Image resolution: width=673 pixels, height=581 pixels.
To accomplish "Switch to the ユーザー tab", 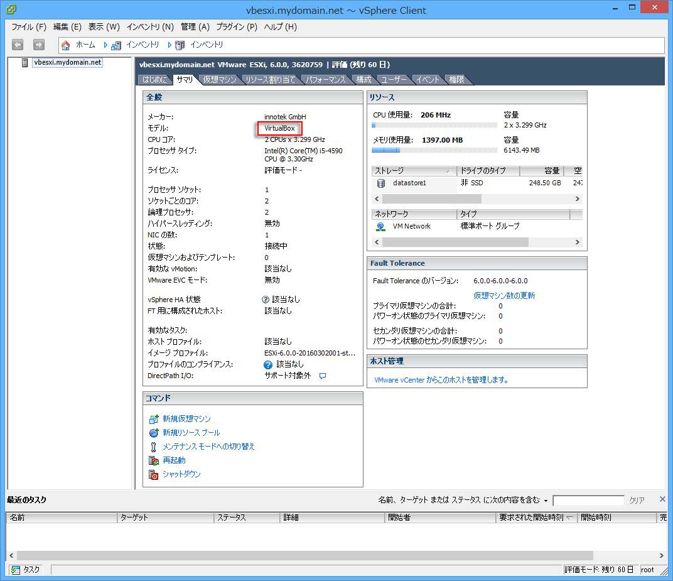I will (x=394, y=79).
